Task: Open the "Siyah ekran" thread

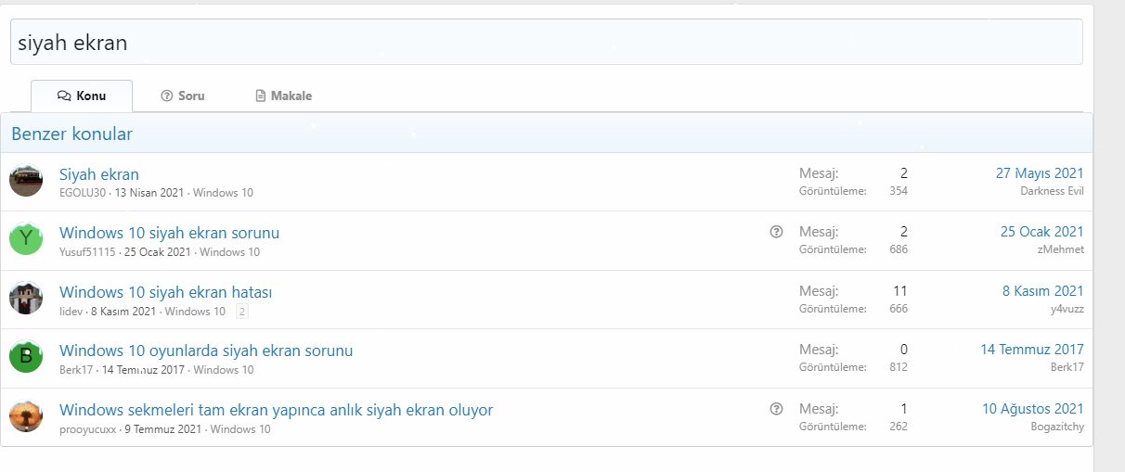Action: click(99, 173)
